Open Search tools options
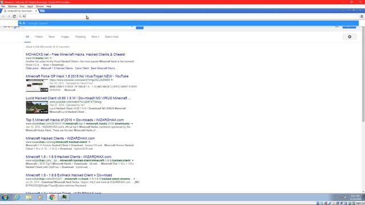 (112, 36)
